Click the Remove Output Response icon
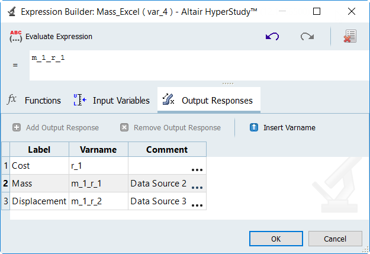370x254 pixels. pos(124,127)
